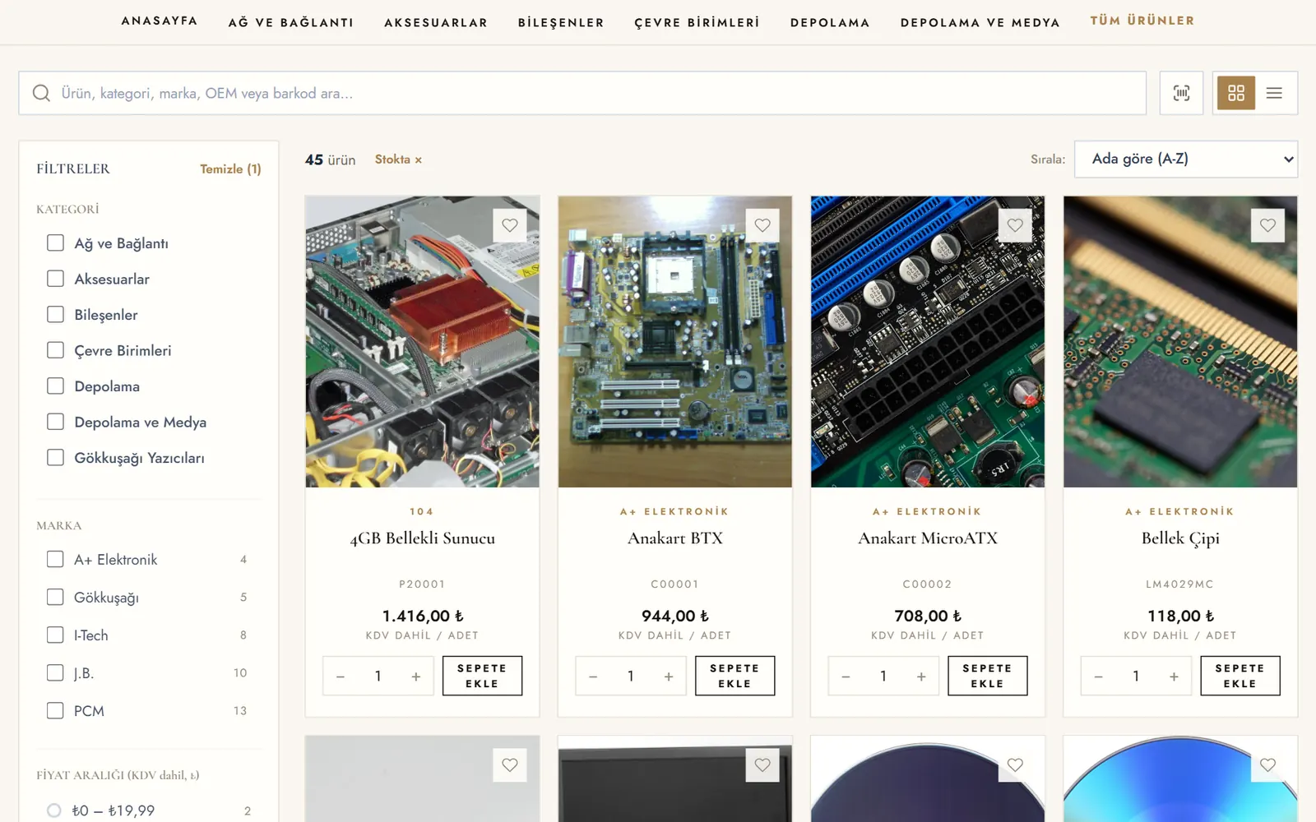The image size is (1316, 822).
Task: Click the Bellek Çipi product title
Action: tap(1180, 538)
